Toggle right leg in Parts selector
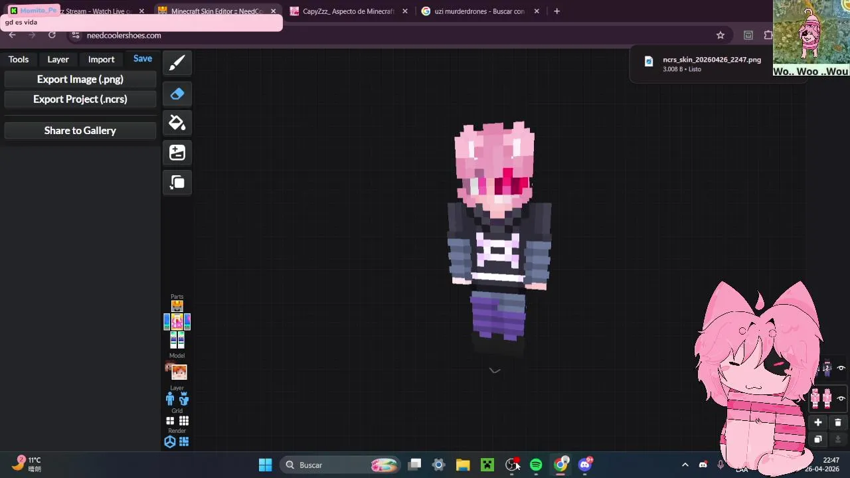This screenshot has height=478, width=850. [181, 340]
